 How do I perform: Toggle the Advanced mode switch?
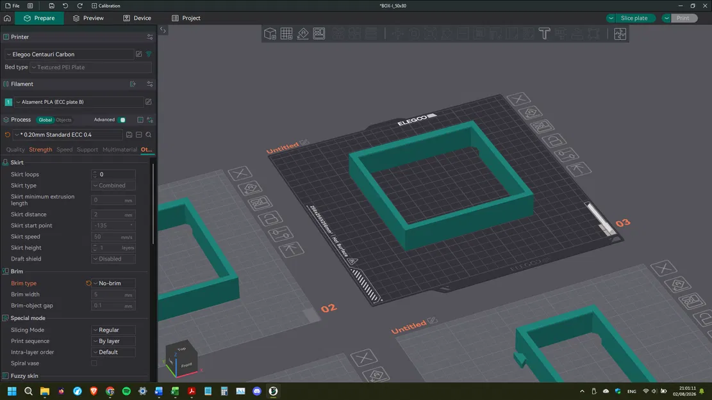point(122,120)
